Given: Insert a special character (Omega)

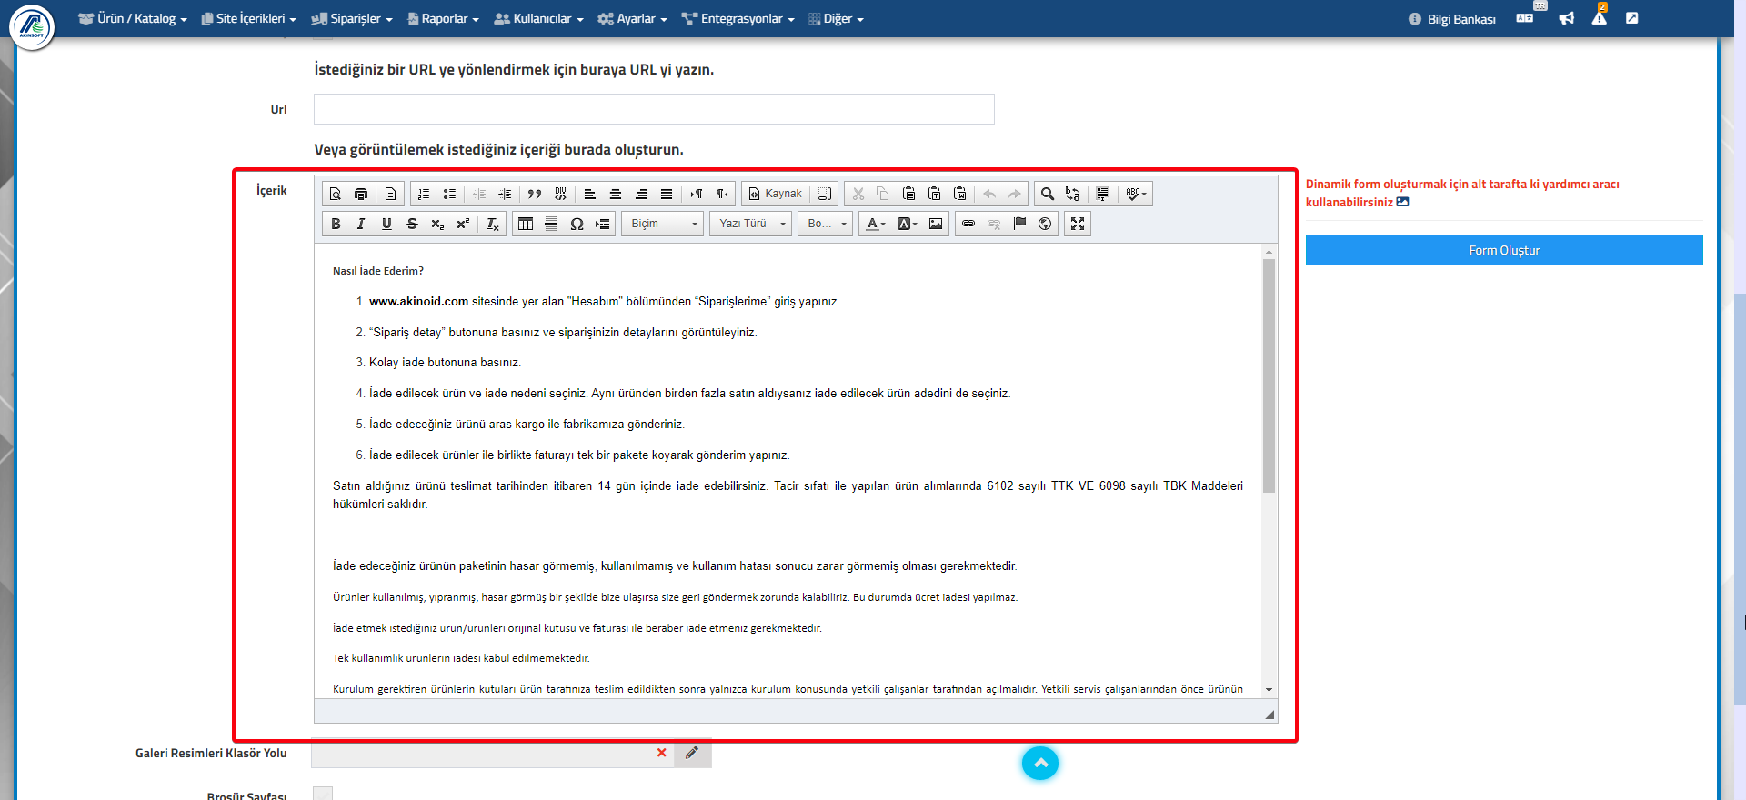Looking at the screenshot, I should (577, 224).
